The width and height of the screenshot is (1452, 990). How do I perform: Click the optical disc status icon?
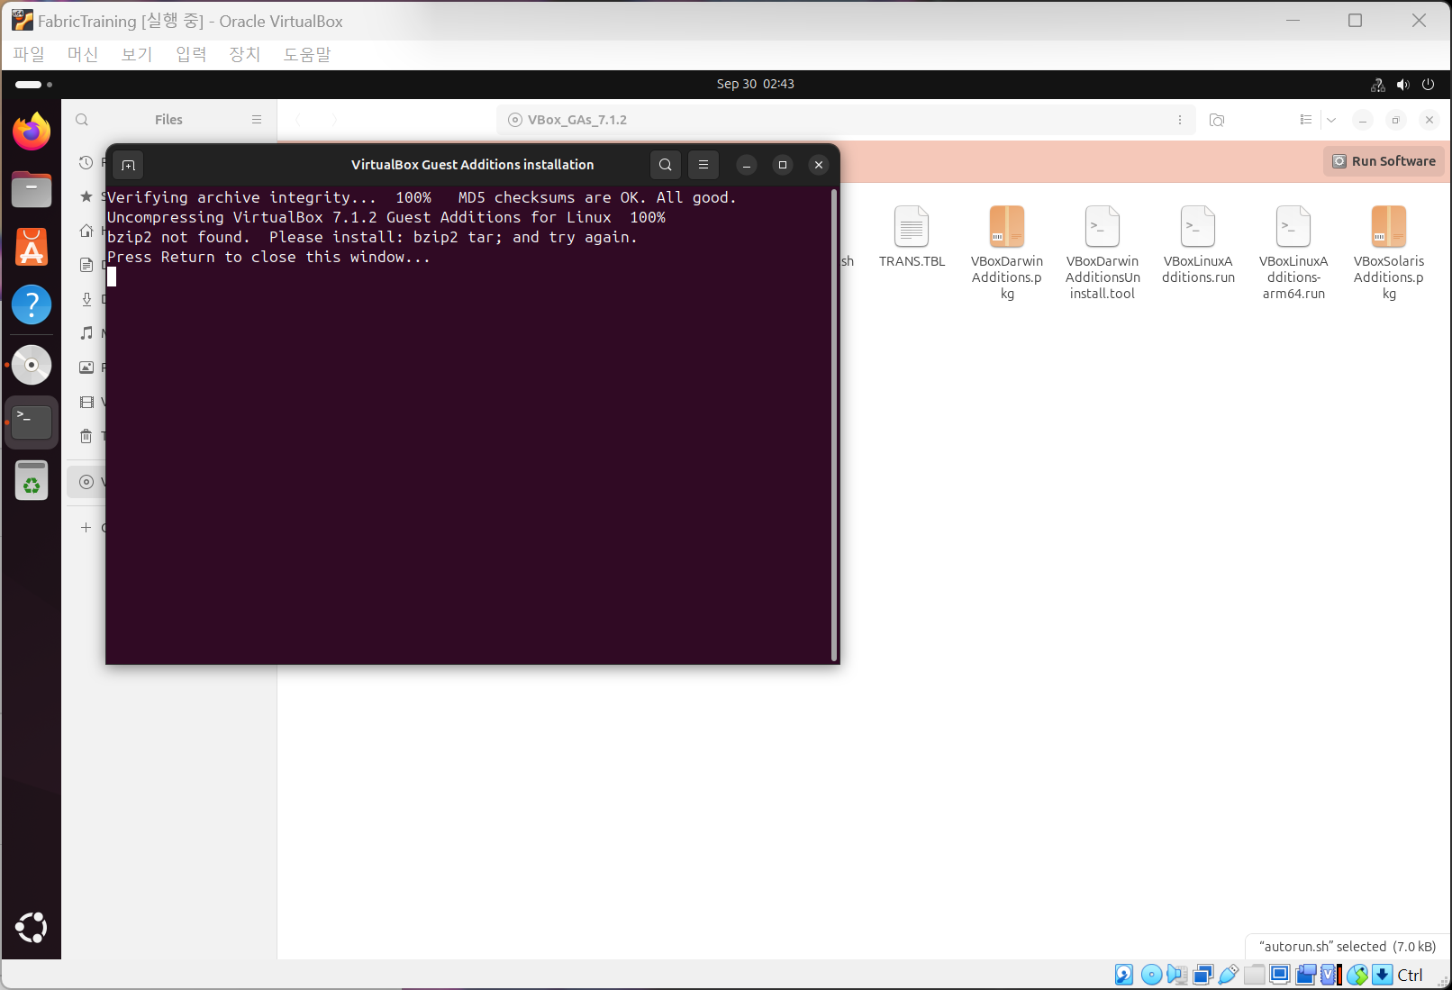tap(1151, 975)
